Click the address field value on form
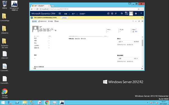The height and width of the screenshot is (105, 169). pyautogui.click(x=35, y=58)
